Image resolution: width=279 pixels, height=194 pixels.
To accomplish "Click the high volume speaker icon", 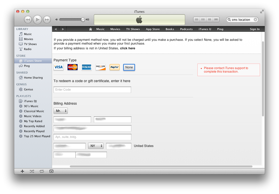I will tap(87, 20).
